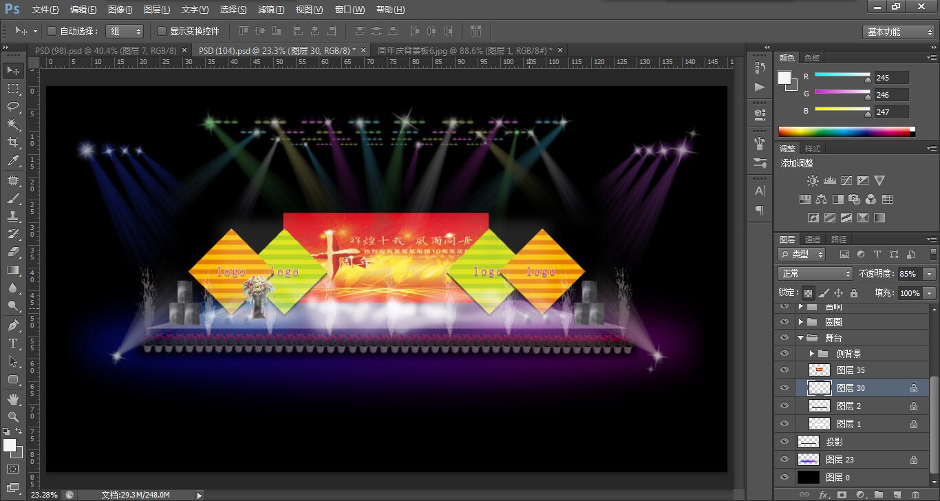Select the Path Selection tool
Image resolution: width=940 pixels, height=501 pixels.
pyautogui.click(x=12, y=361)
